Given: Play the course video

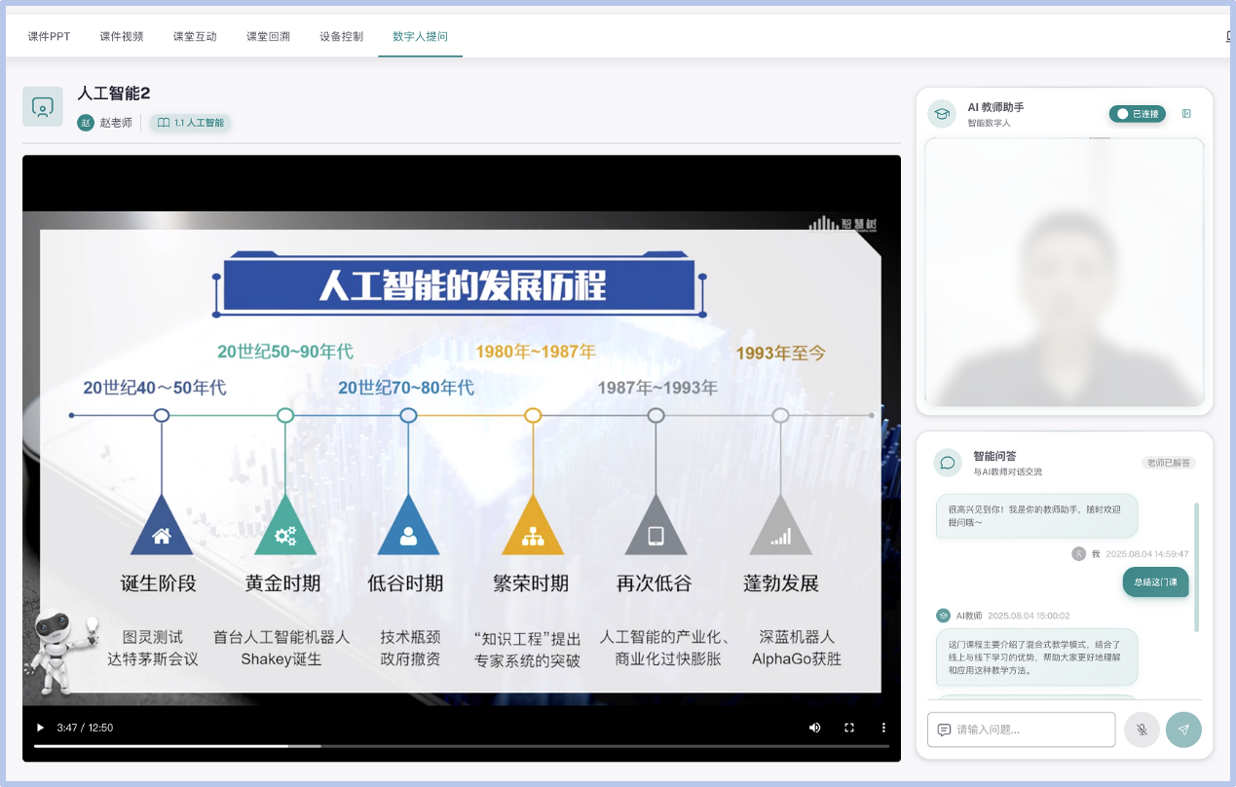Looking at the screenshot, I should pos(40,728).
